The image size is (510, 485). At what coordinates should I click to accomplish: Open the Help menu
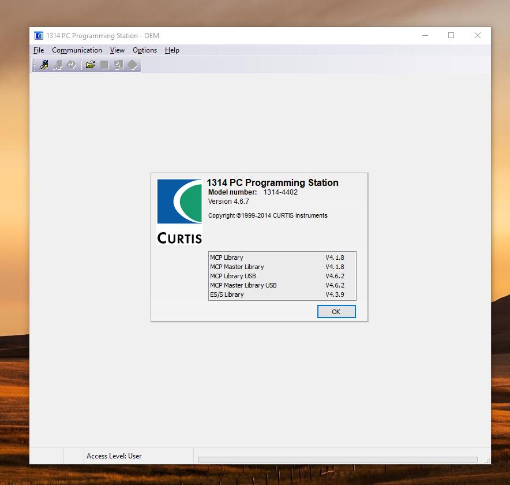point(172,50)
